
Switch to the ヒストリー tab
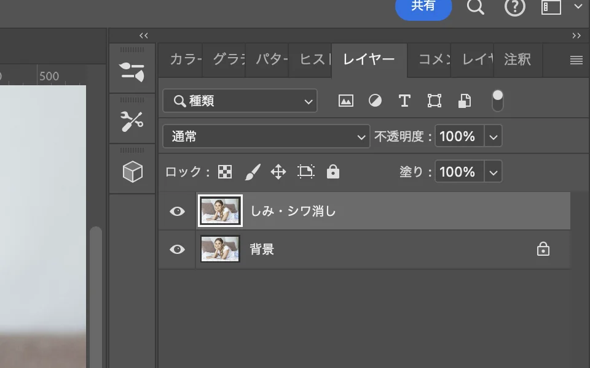click(314, 59)
